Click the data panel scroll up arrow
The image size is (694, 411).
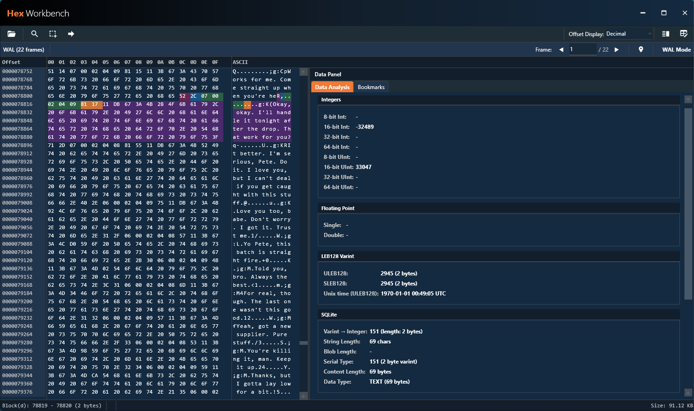pos(689,100)
